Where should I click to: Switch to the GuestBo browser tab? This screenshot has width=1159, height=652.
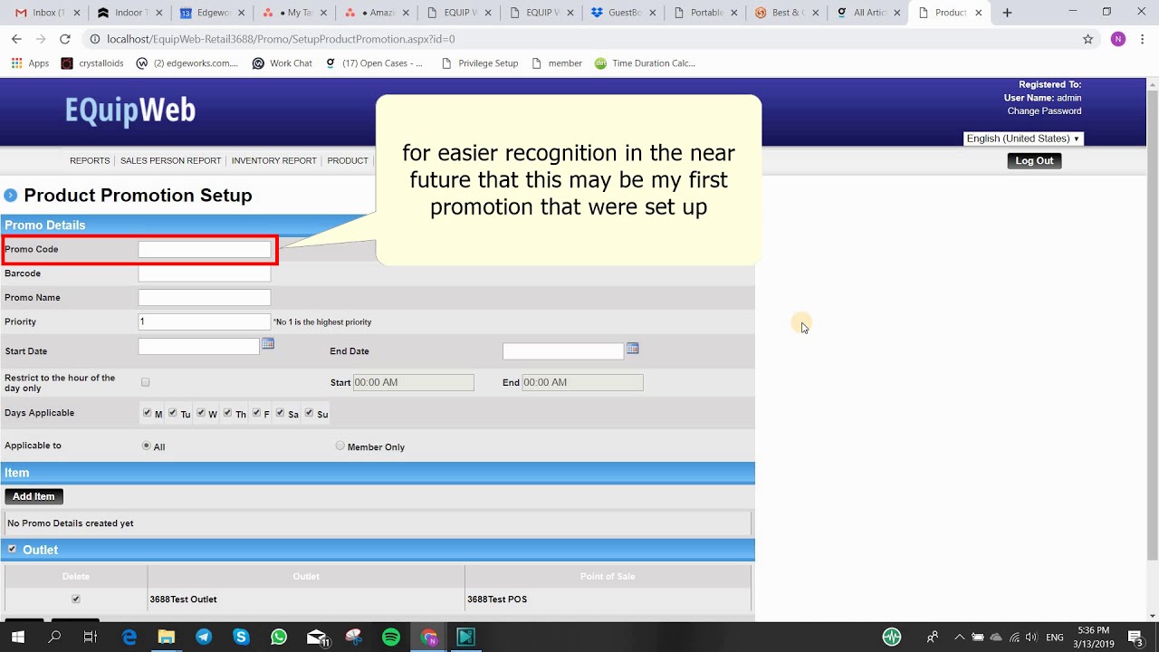tap(621, 13)
